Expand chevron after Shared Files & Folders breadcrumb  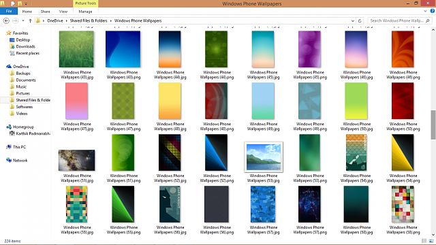coord(111,21)
